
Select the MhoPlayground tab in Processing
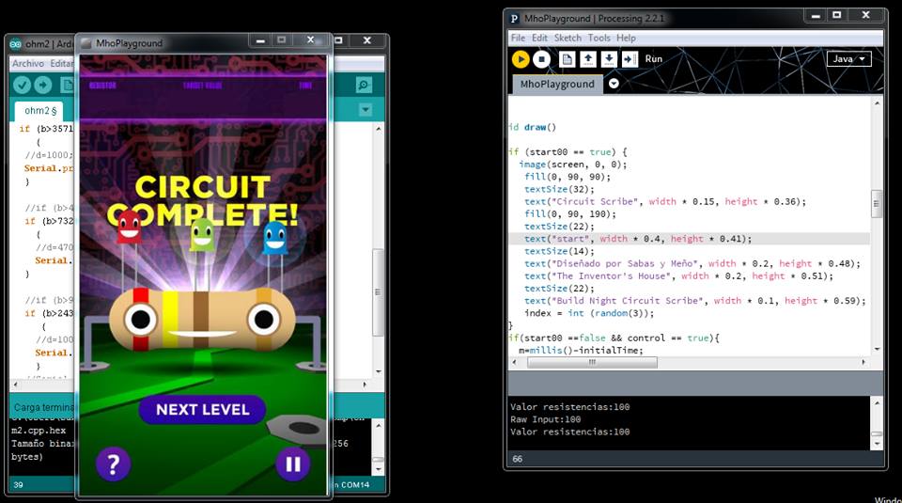tap(557, 84)
